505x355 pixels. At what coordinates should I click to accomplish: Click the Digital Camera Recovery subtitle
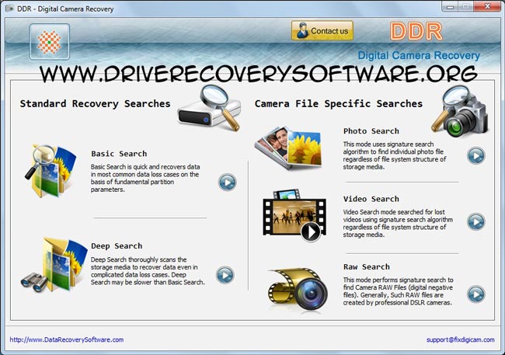[419, 55]
